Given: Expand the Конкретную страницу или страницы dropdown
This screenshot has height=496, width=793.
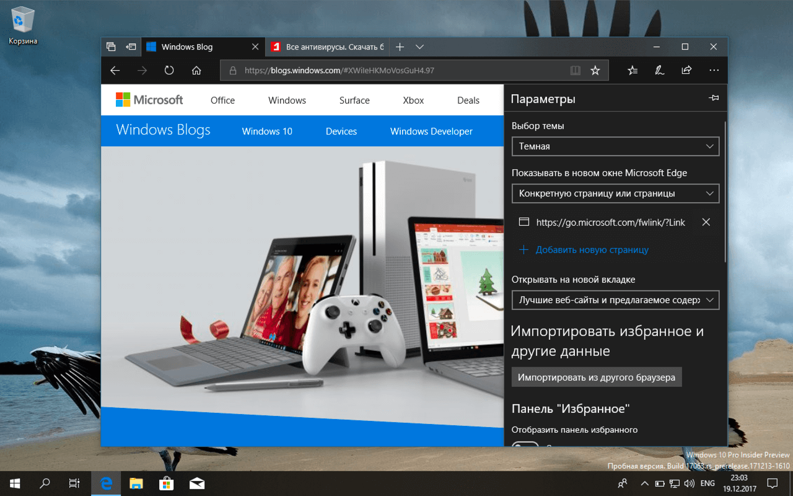Looking at the screenshot, I should 615,193.
